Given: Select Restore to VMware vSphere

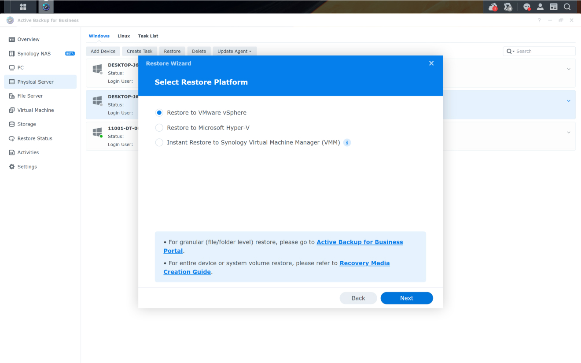Looking at the screenshot, I should click(159, 112).
